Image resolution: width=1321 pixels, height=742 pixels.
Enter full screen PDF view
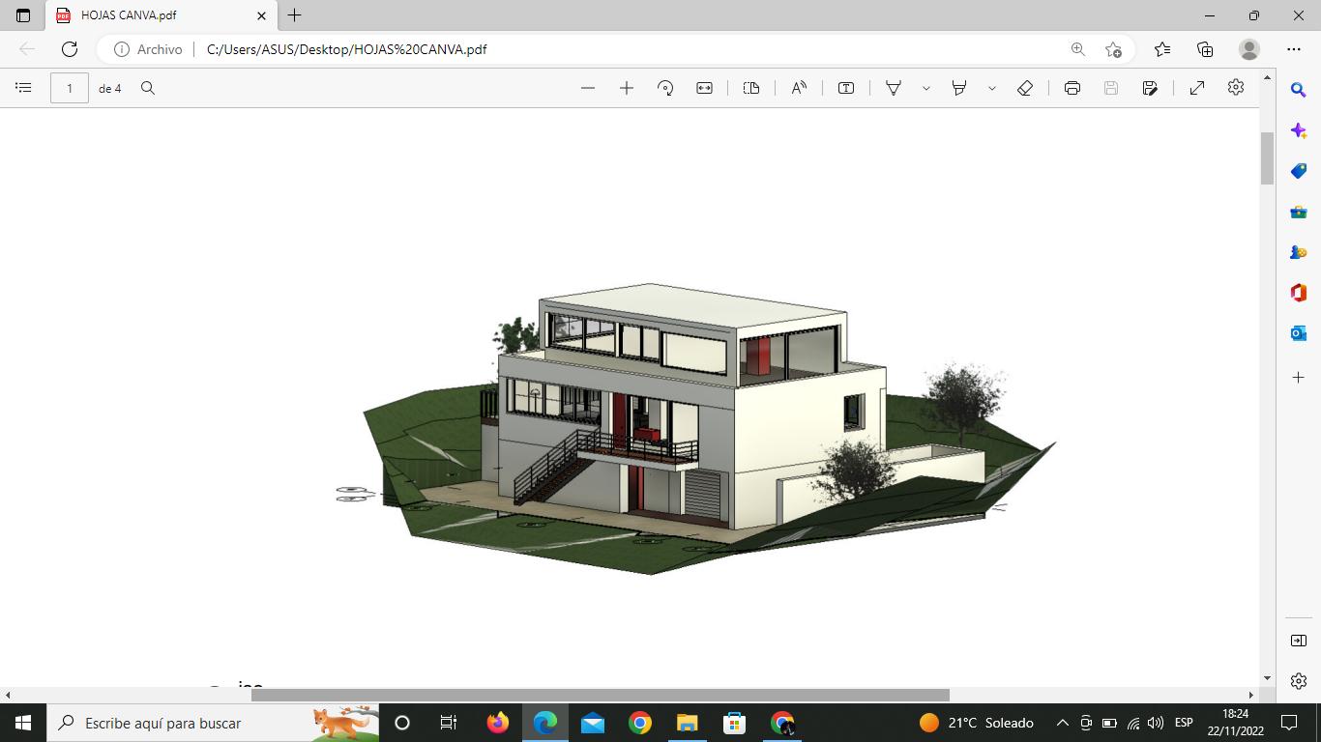coord(1197,88)
